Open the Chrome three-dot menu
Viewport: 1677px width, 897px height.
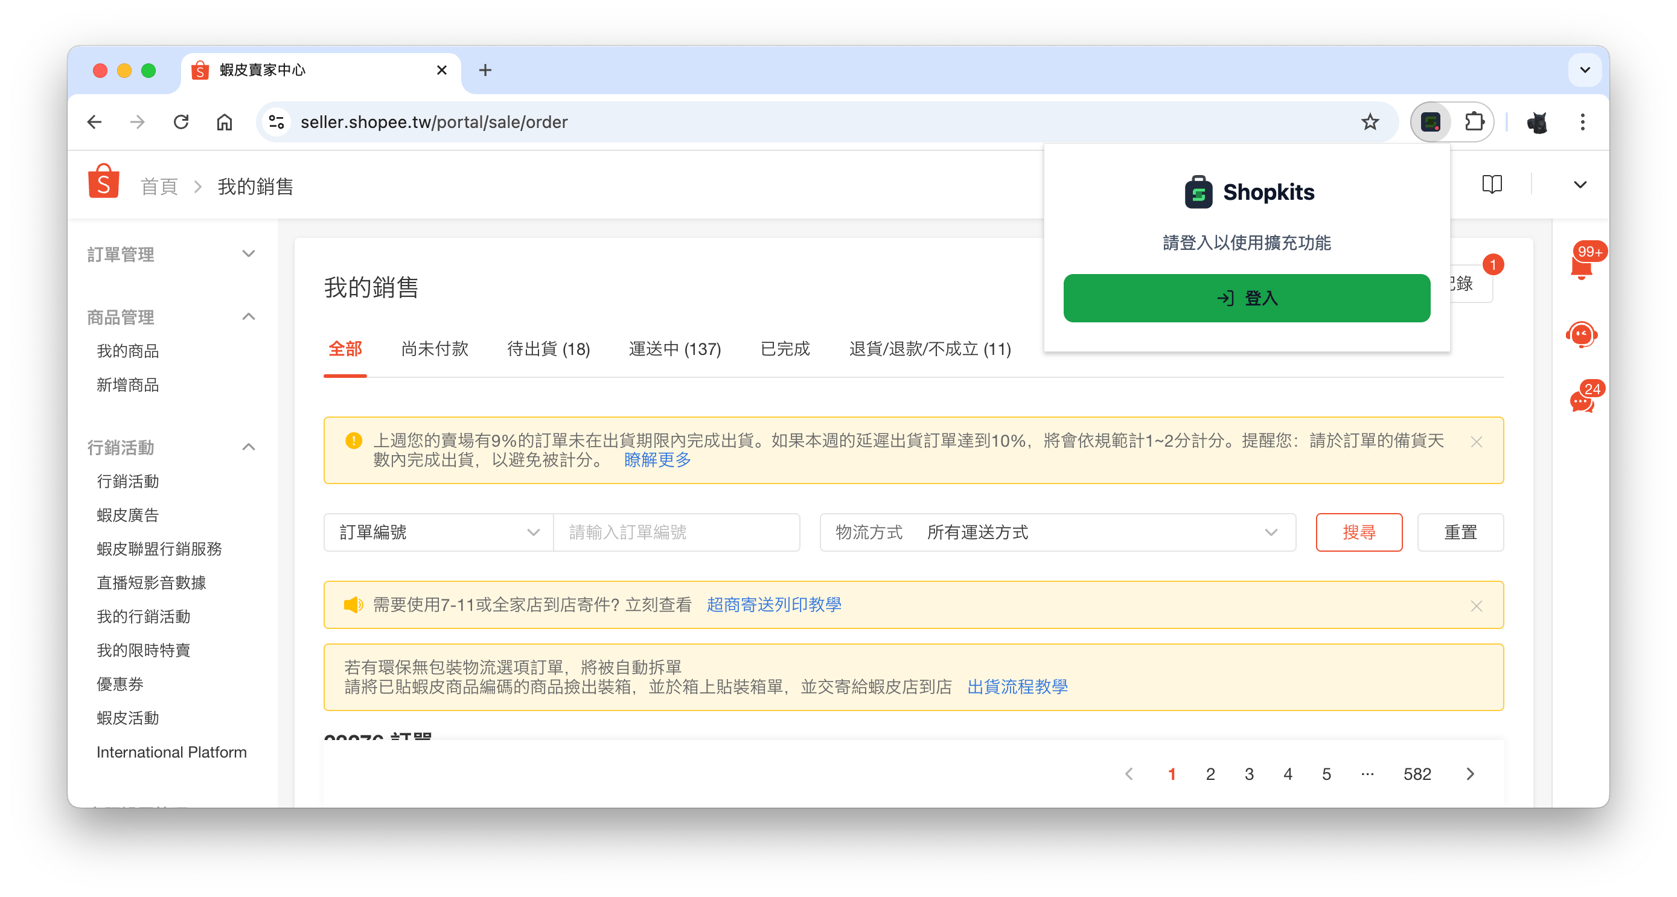point(1582,122)
